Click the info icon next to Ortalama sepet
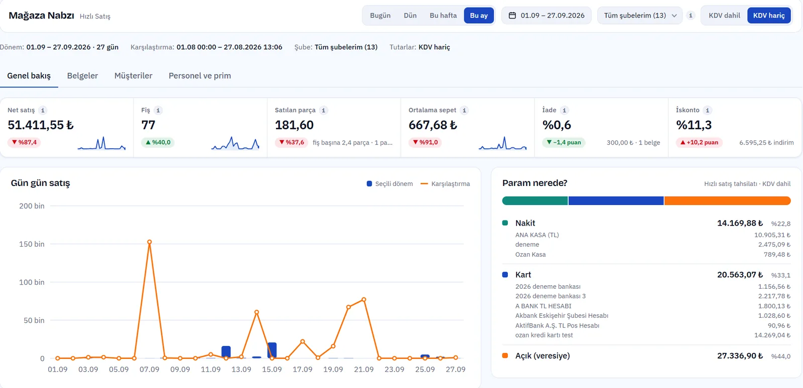 coord(464,110)
